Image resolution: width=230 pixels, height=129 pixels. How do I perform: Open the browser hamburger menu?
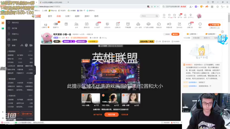click(x=227, y=7)
